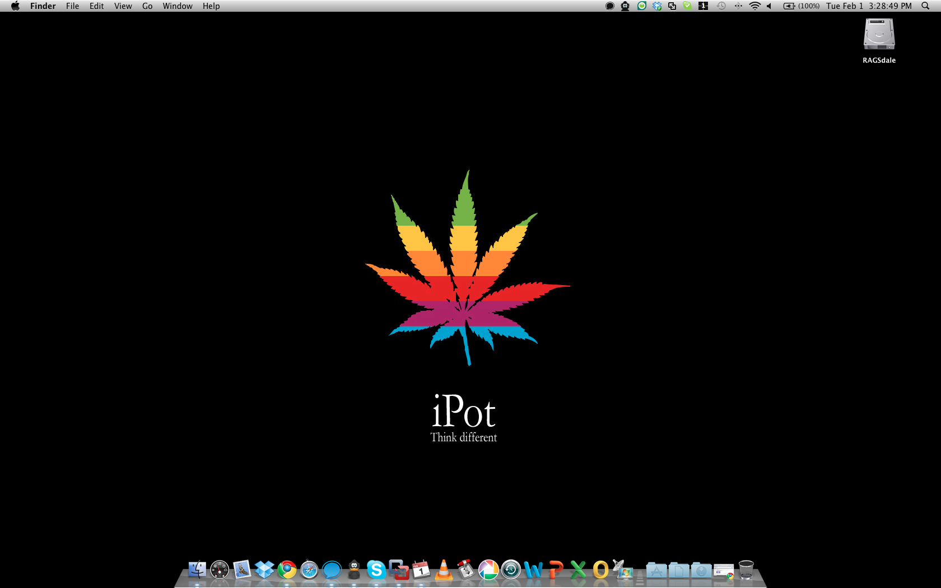Open the File menu
941x588 pixels.
pyautogui.click(x=72, y=6)
